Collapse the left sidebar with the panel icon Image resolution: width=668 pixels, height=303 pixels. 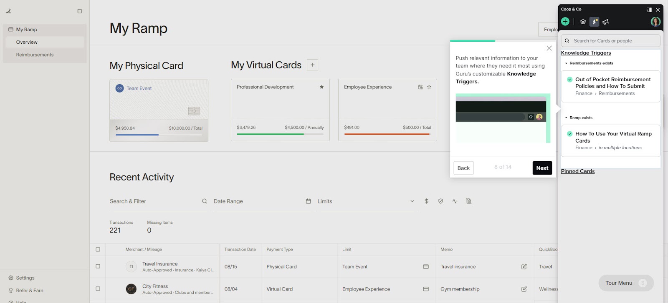tap(80, 11)
